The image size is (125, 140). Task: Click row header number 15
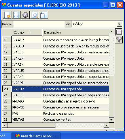pos(7,40)
